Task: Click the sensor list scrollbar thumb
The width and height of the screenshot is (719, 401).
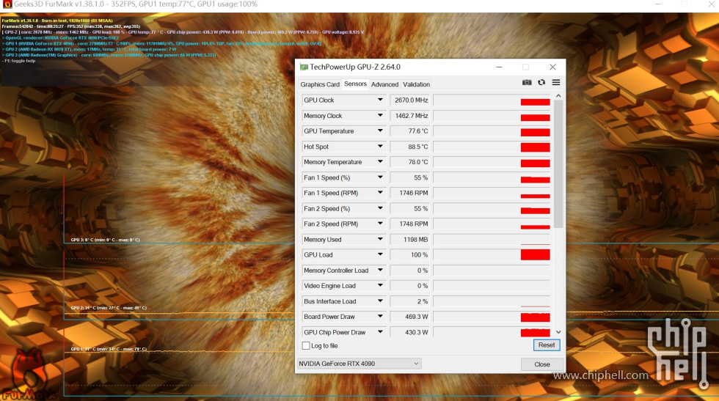Action: tap(558, 163)
